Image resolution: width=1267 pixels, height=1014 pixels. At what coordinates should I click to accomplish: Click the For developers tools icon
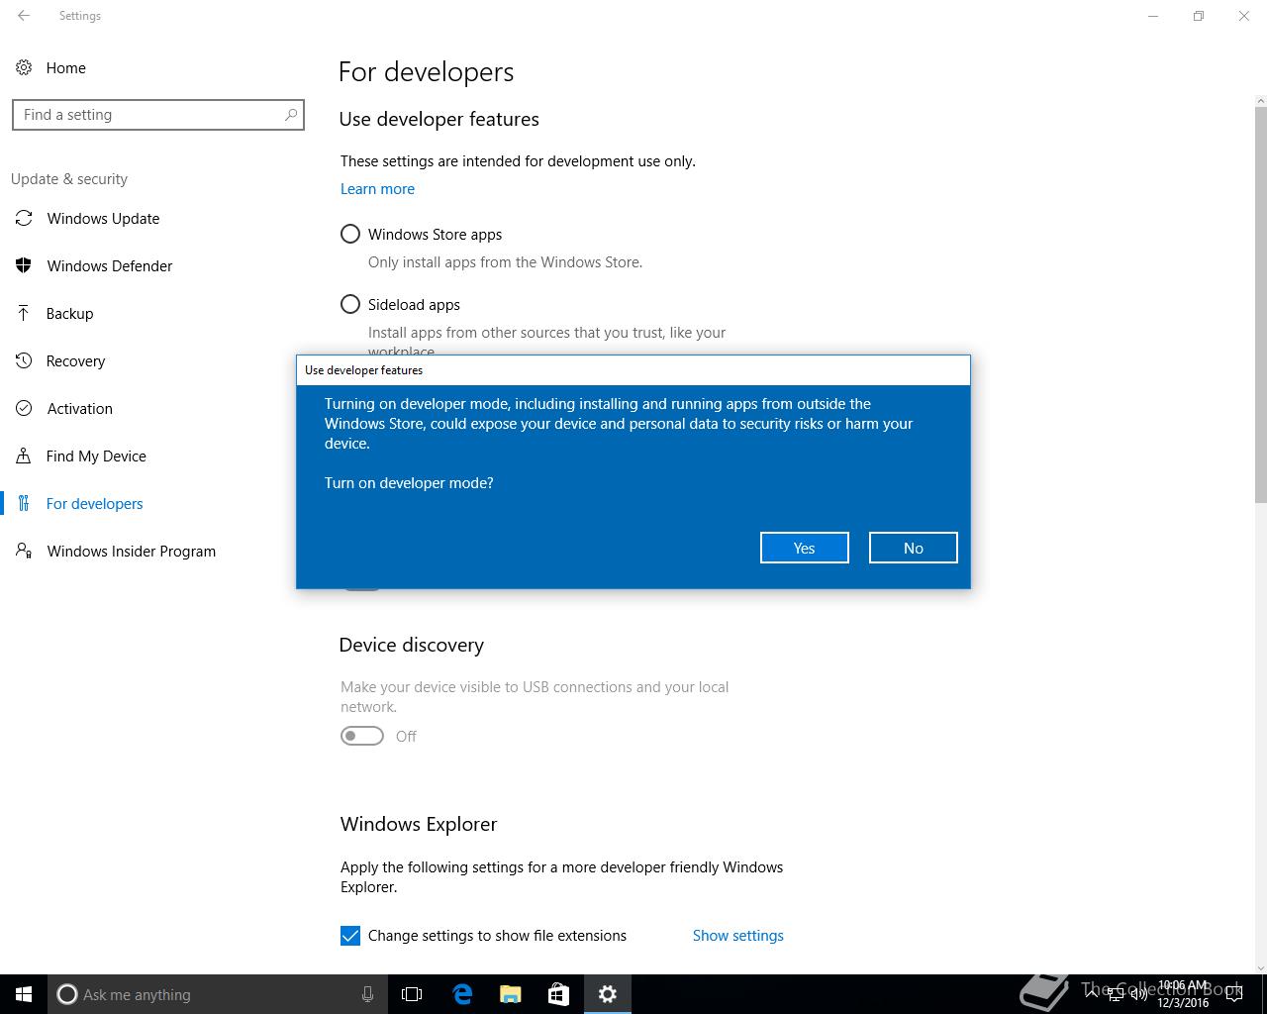click(24, 503)
